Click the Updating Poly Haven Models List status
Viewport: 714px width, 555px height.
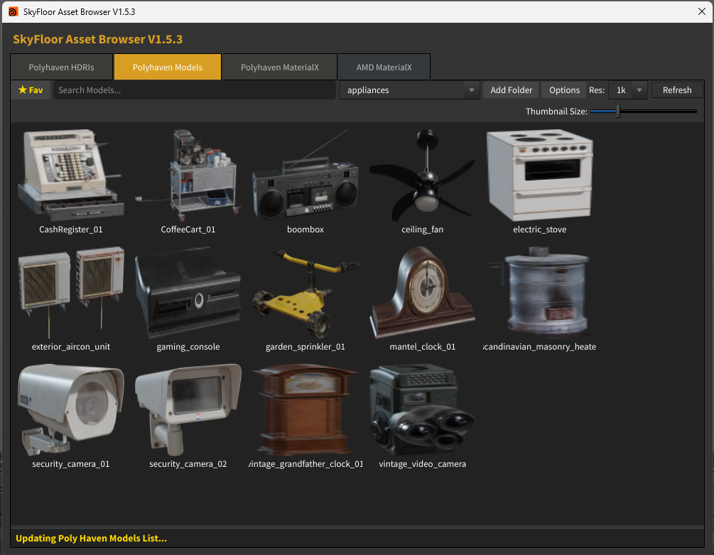(91, 538)
